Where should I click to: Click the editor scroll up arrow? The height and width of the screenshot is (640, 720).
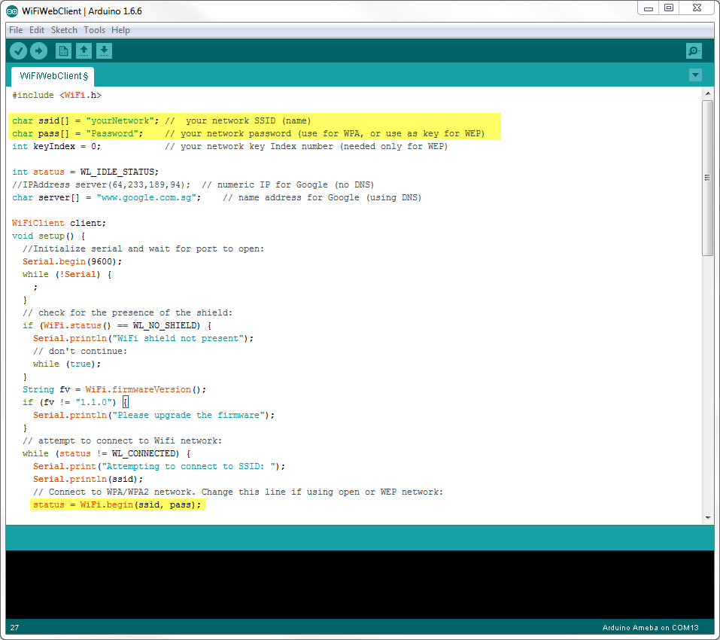(x=707, y=93)
